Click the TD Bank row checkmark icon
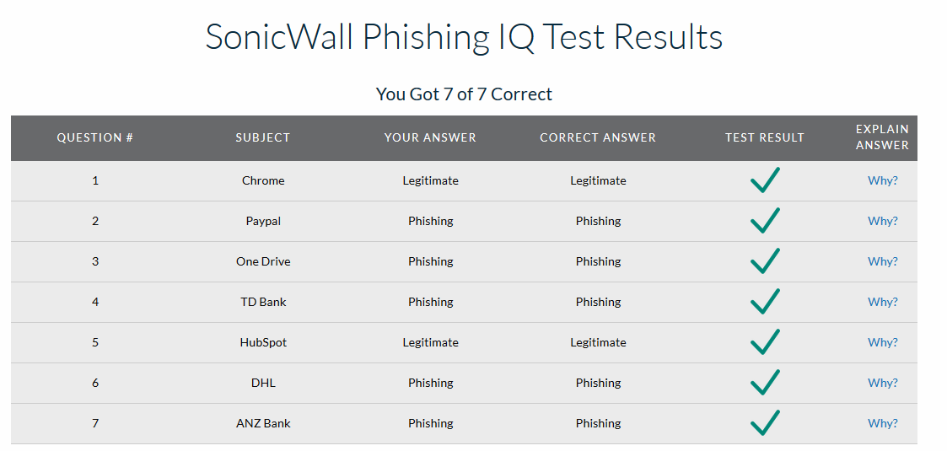 [765, 302]
